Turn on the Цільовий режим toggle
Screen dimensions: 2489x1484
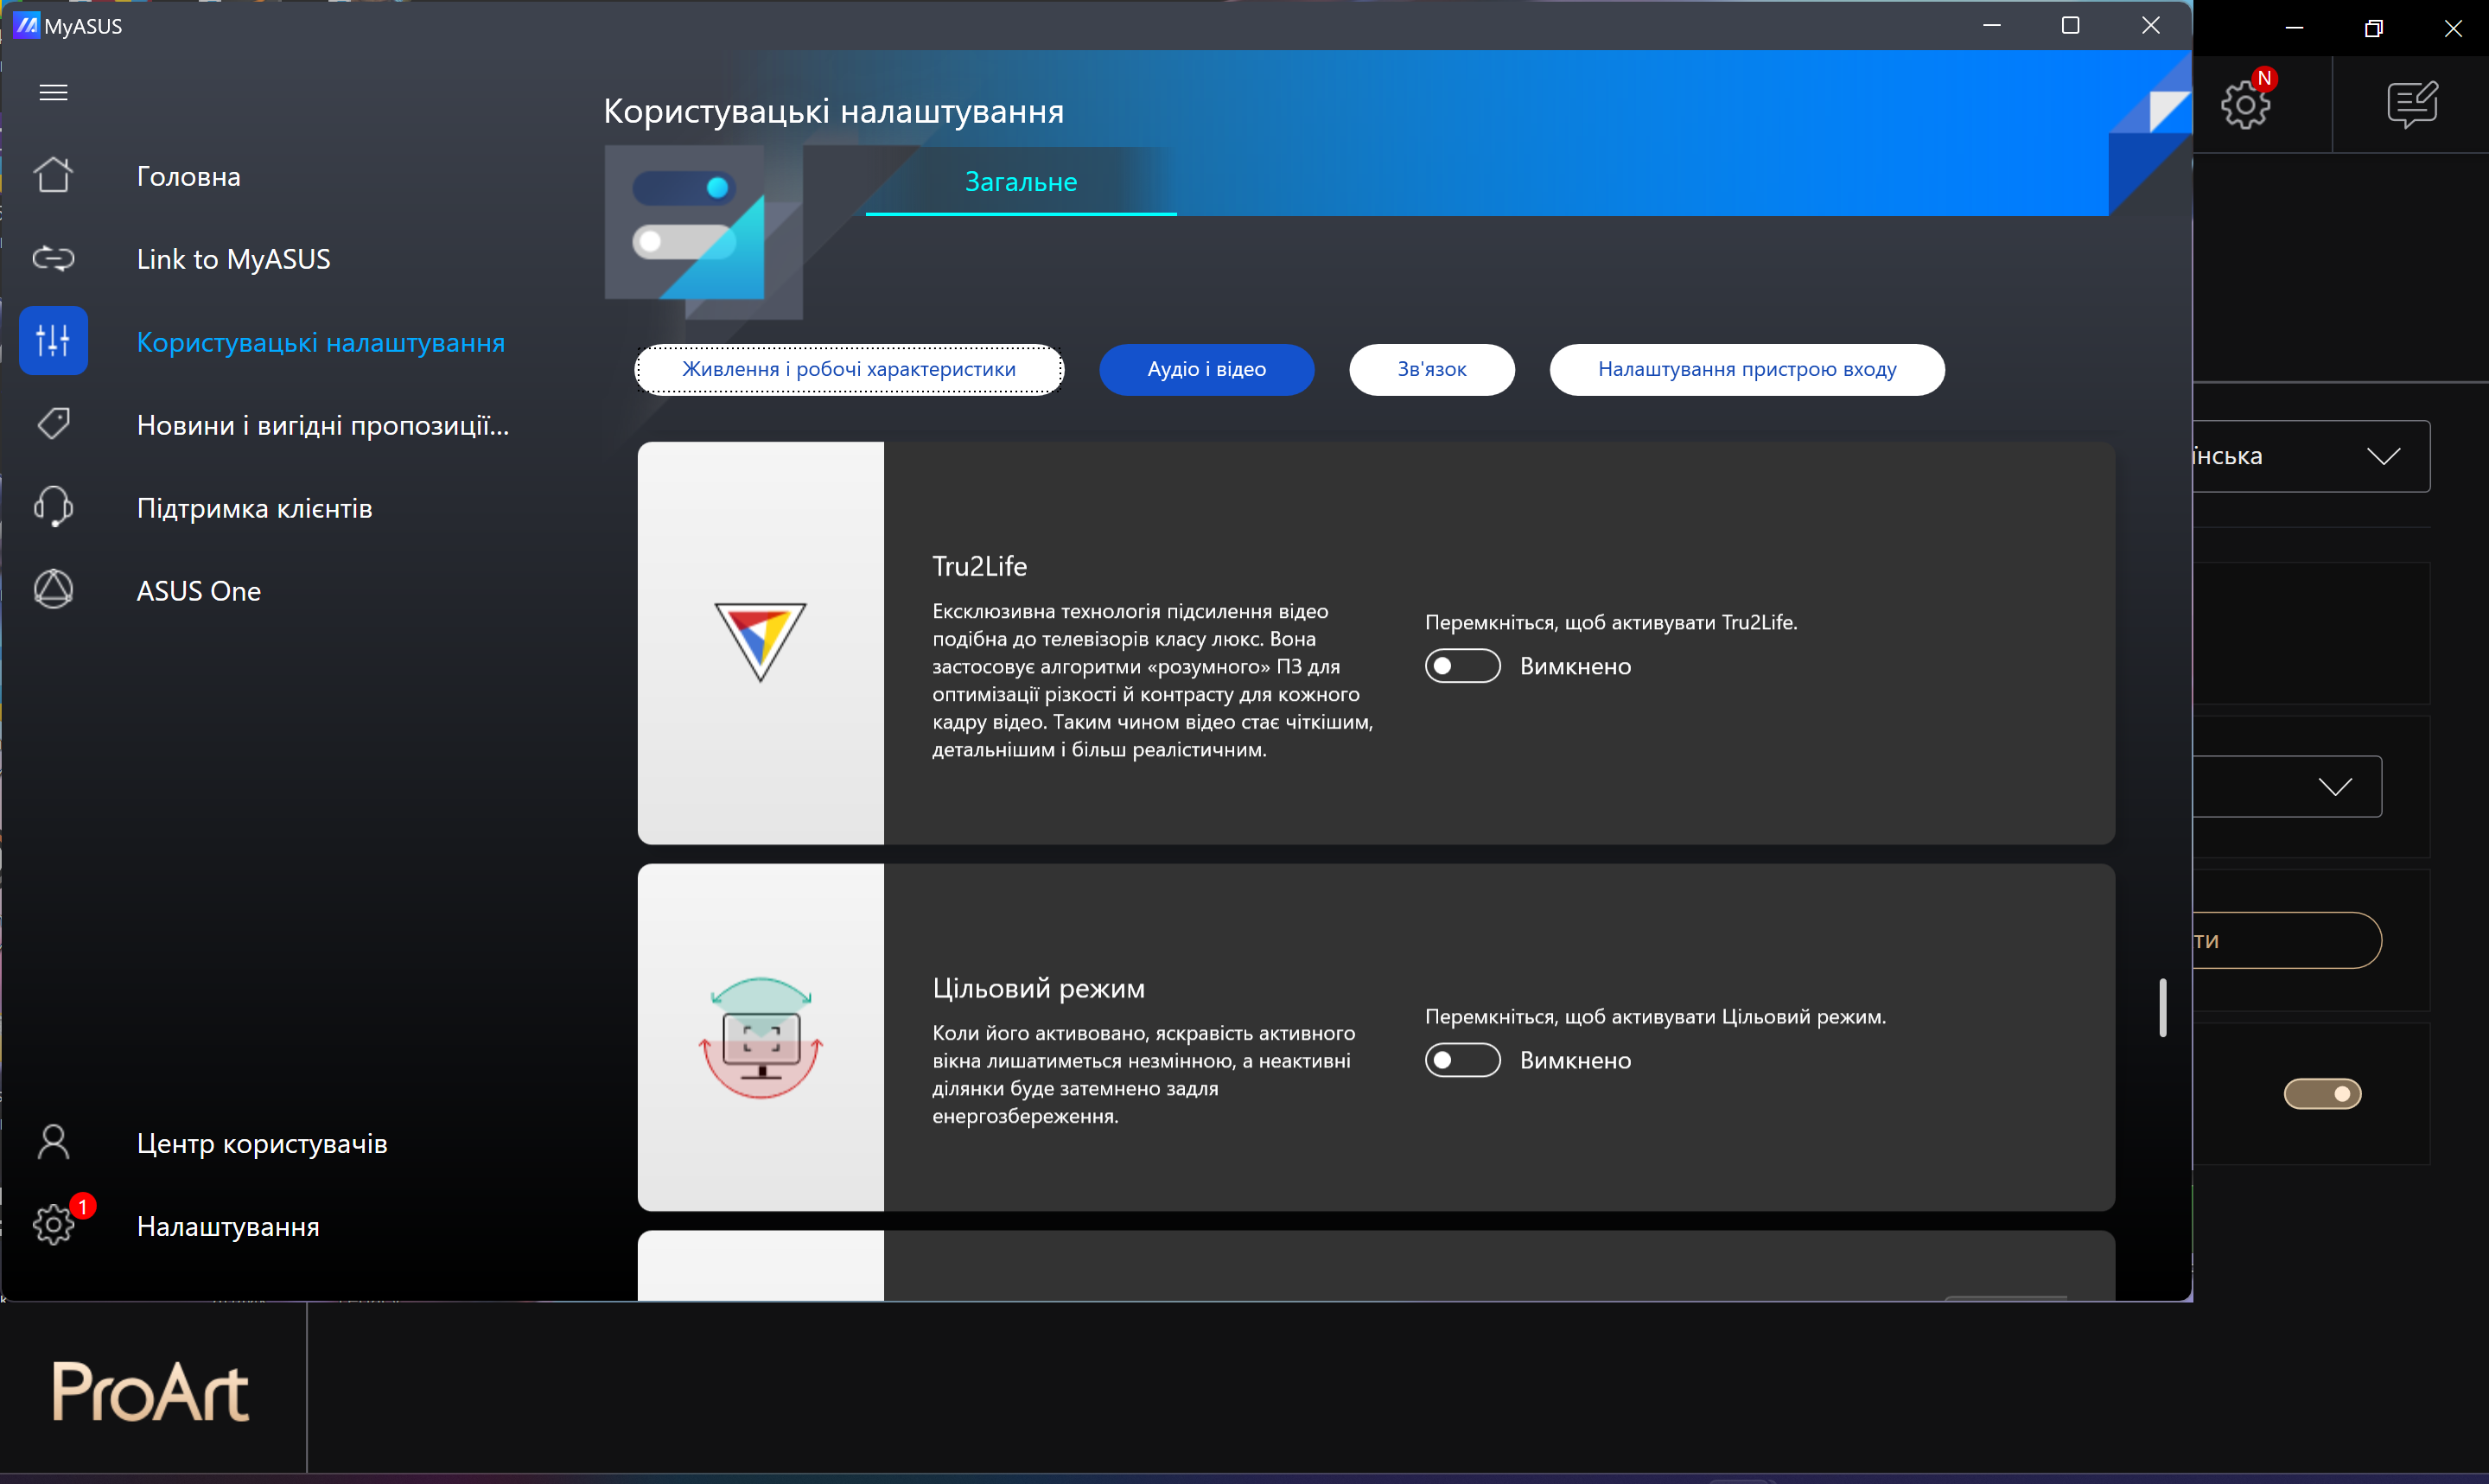(1462, 1060)
